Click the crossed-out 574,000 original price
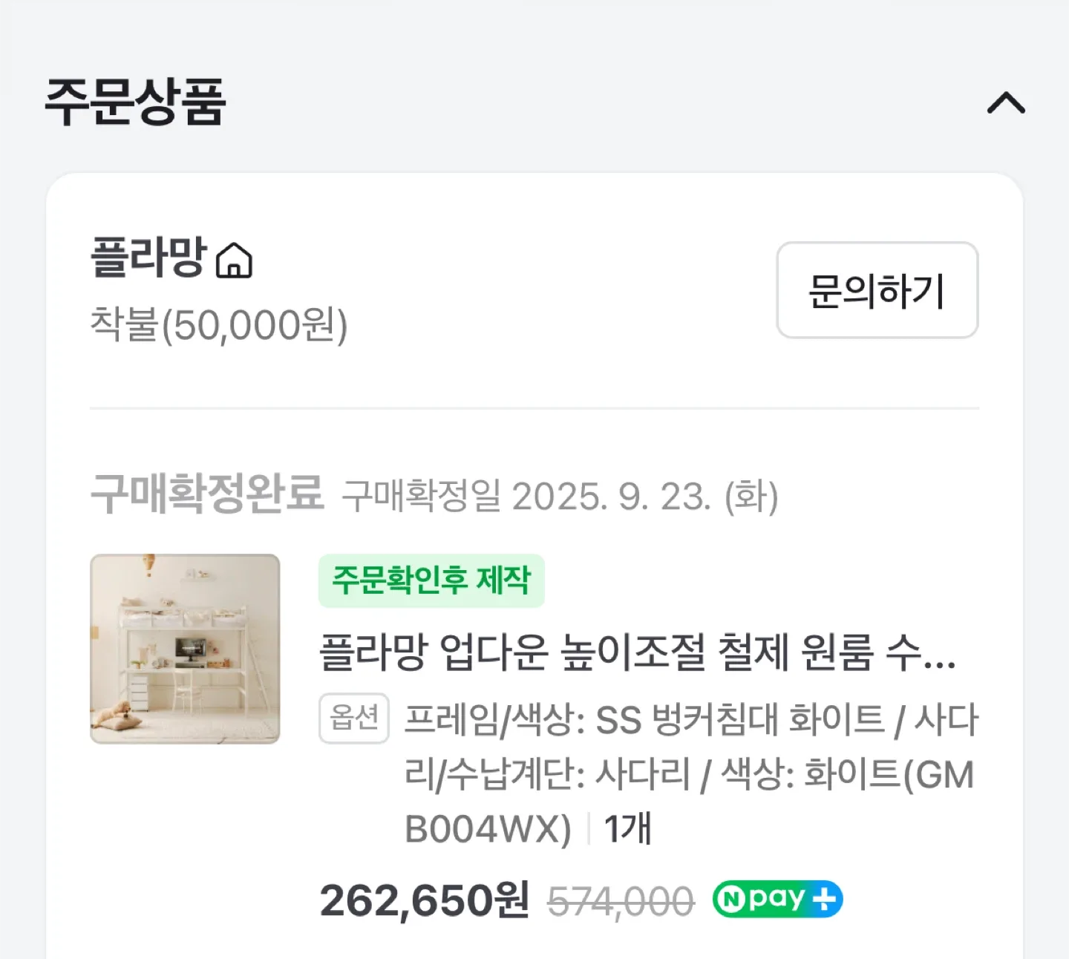The height and width of the screenshot is (959, 1069). coord(621,902)
